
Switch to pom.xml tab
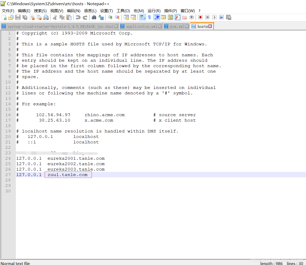point(177,26)
